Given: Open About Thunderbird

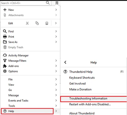Looking at the screenshot, I should [94, 113].
